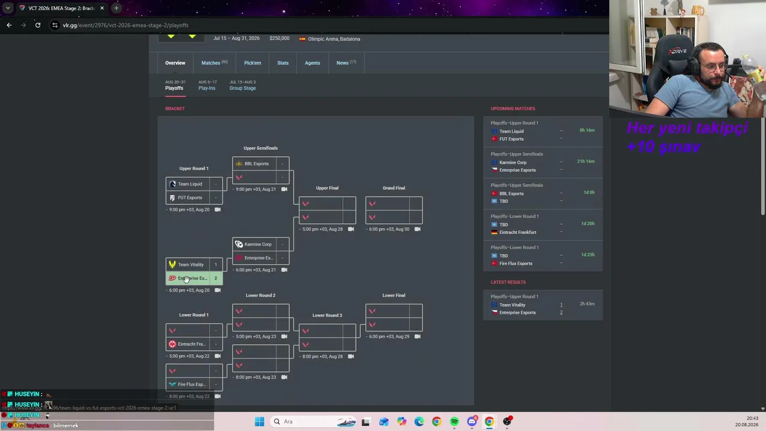The image size is (766, 431).
Task: Open Spotify from the taskbar
Action: [x=454, y=421]
